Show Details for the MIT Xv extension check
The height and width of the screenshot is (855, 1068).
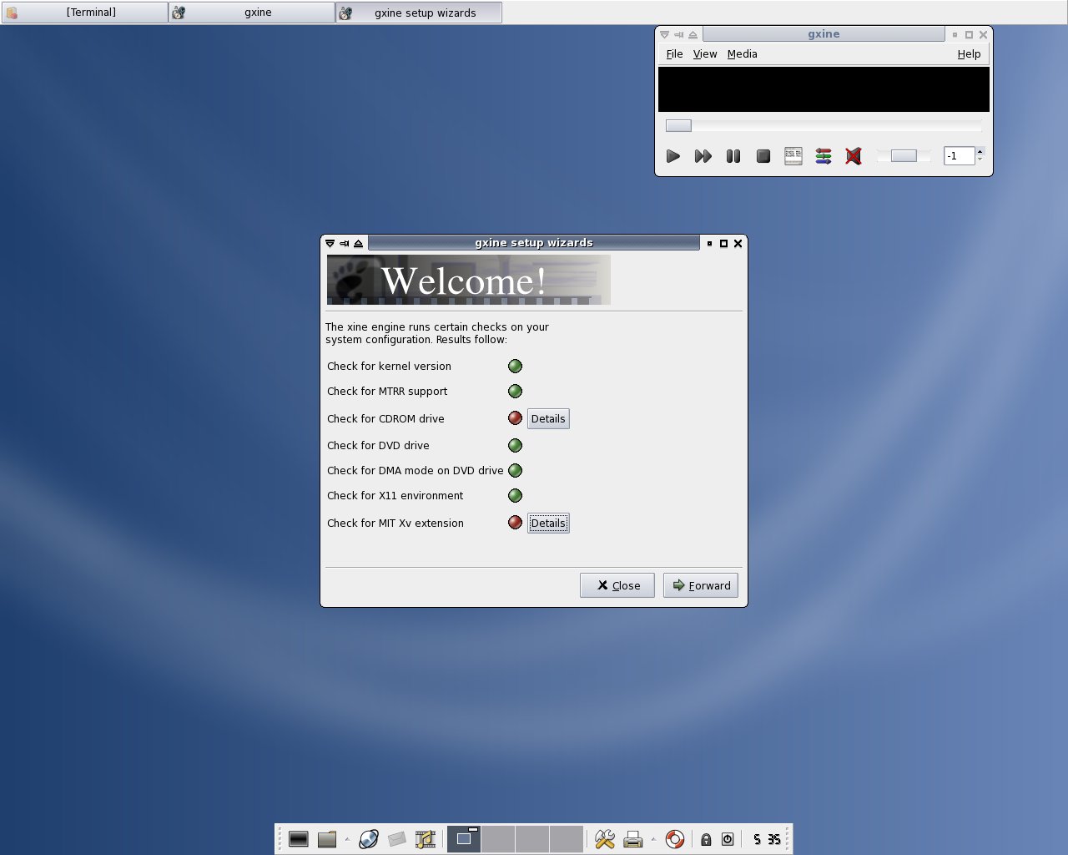tap(548, 523)
